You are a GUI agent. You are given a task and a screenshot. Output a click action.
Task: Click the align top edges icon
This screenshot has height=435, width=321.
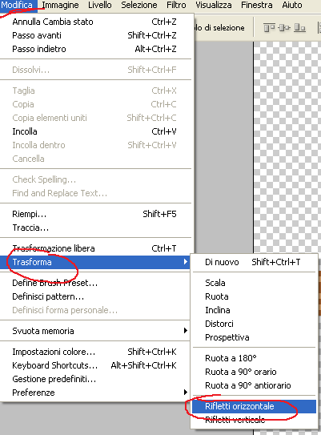[x=269, y=28]
